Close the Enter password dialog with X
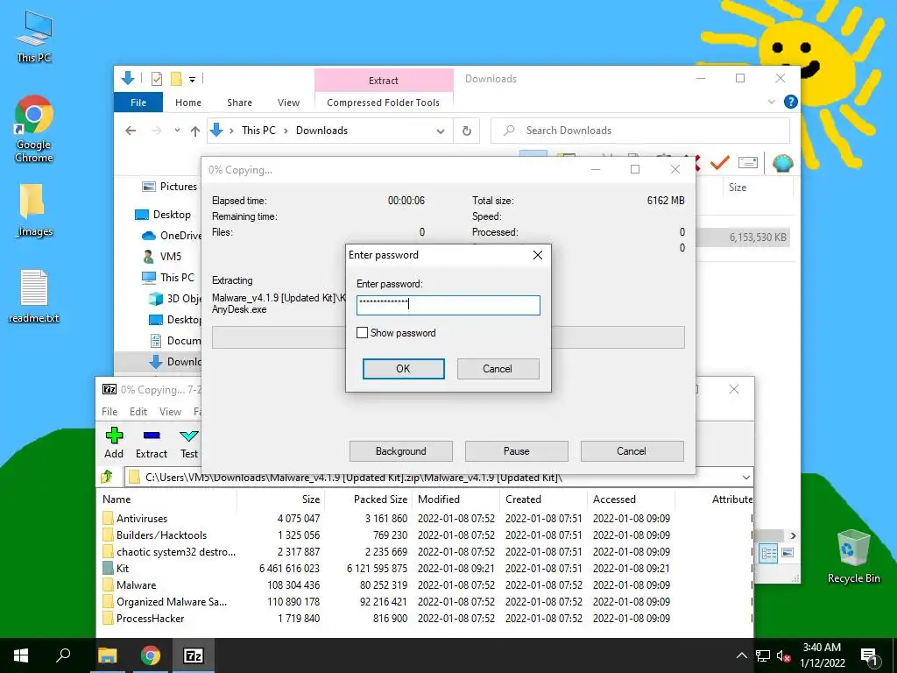The image size is (897, 673). click(x=538, y=255)
